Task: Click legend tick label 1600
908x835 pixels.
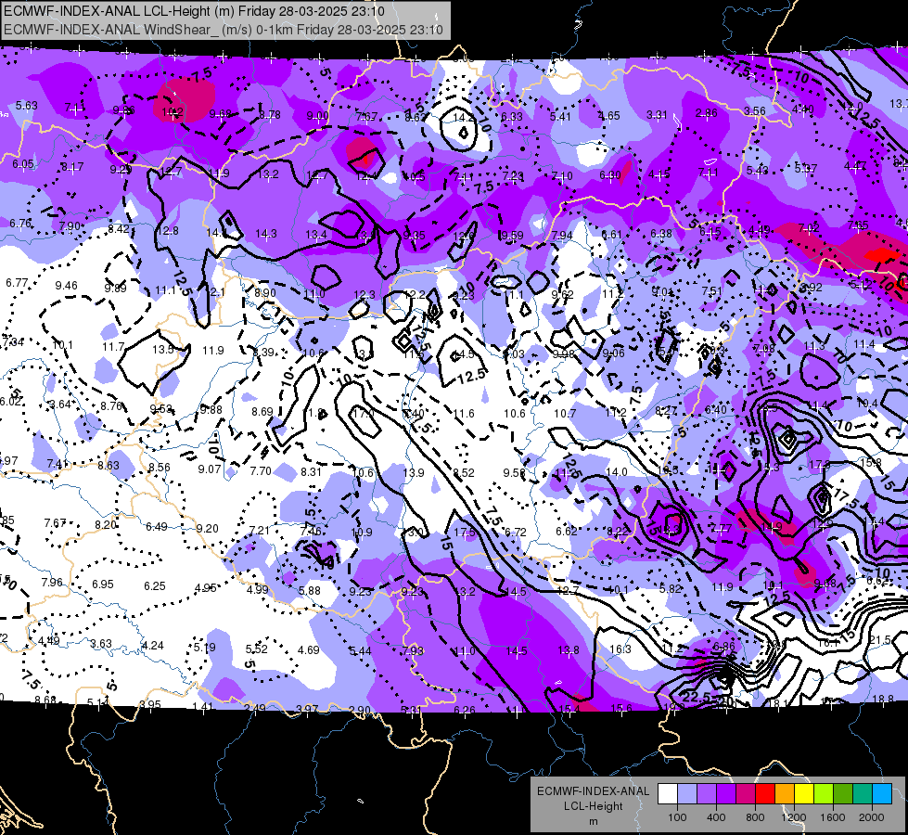Action: [833, 817]
